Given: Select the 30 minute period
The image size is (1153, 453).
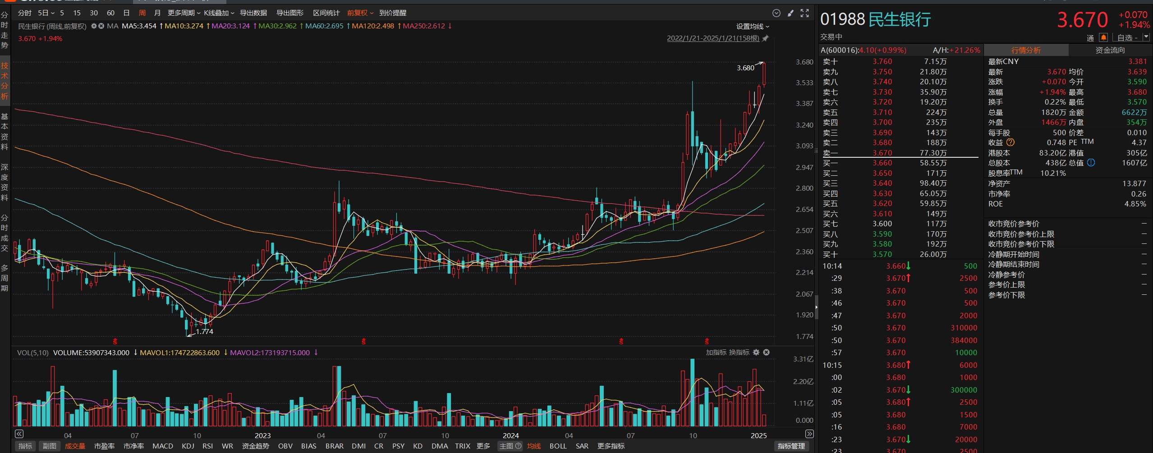Looking at the screenshot, I should (x=94, y=13).
